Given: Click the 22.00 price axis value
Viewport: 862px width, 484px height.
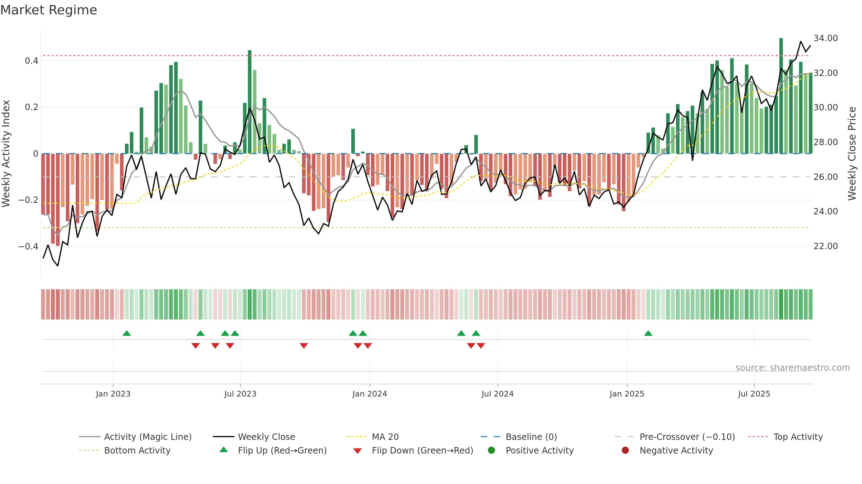Looking at the screenshot, I should pos(825,246).
